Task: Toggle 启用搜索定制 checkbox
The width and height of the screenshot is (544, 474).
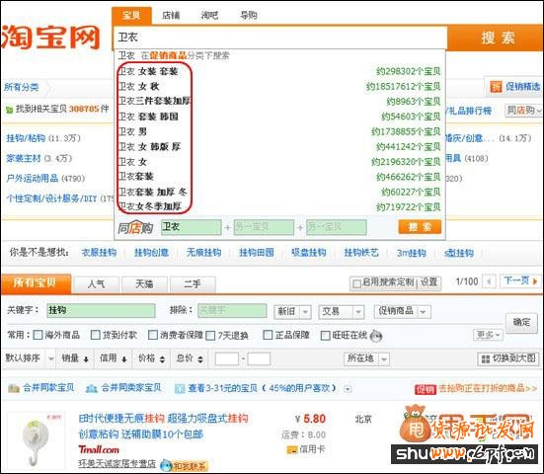Action: pyautogui.click(x=356, y=283)
